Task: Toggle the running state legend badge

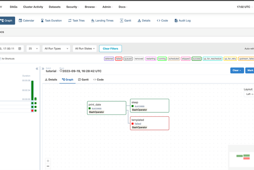Action: pyautogui.click(x=162, y=59)
